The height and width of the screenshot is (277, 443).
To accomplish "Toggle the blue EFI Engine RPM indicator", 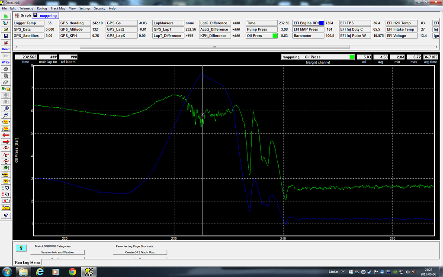I will pyautogui.click(x=321, y=23).
